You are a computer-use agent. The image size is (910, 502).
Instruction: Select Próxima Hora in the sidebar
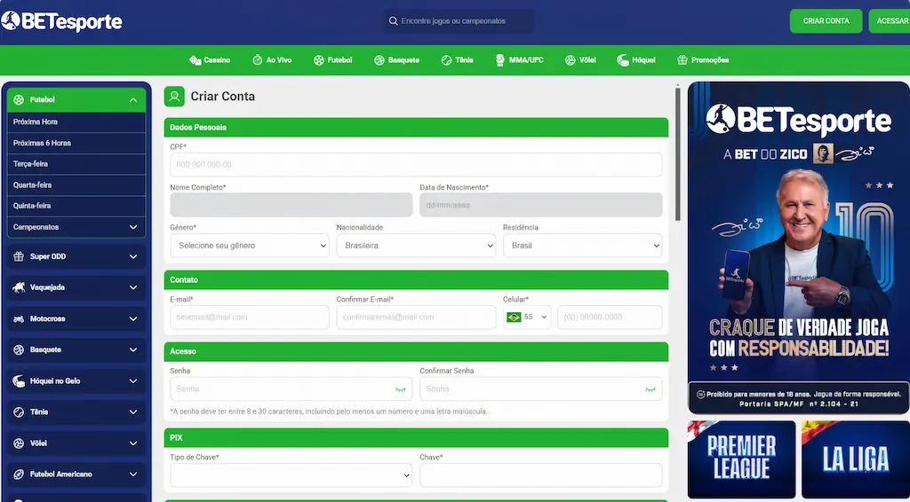click(76, 122)
